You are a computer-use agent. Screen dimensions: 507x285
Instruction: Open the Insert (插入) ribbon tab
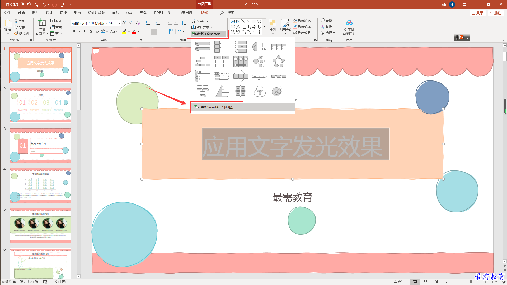click(35, 13)
